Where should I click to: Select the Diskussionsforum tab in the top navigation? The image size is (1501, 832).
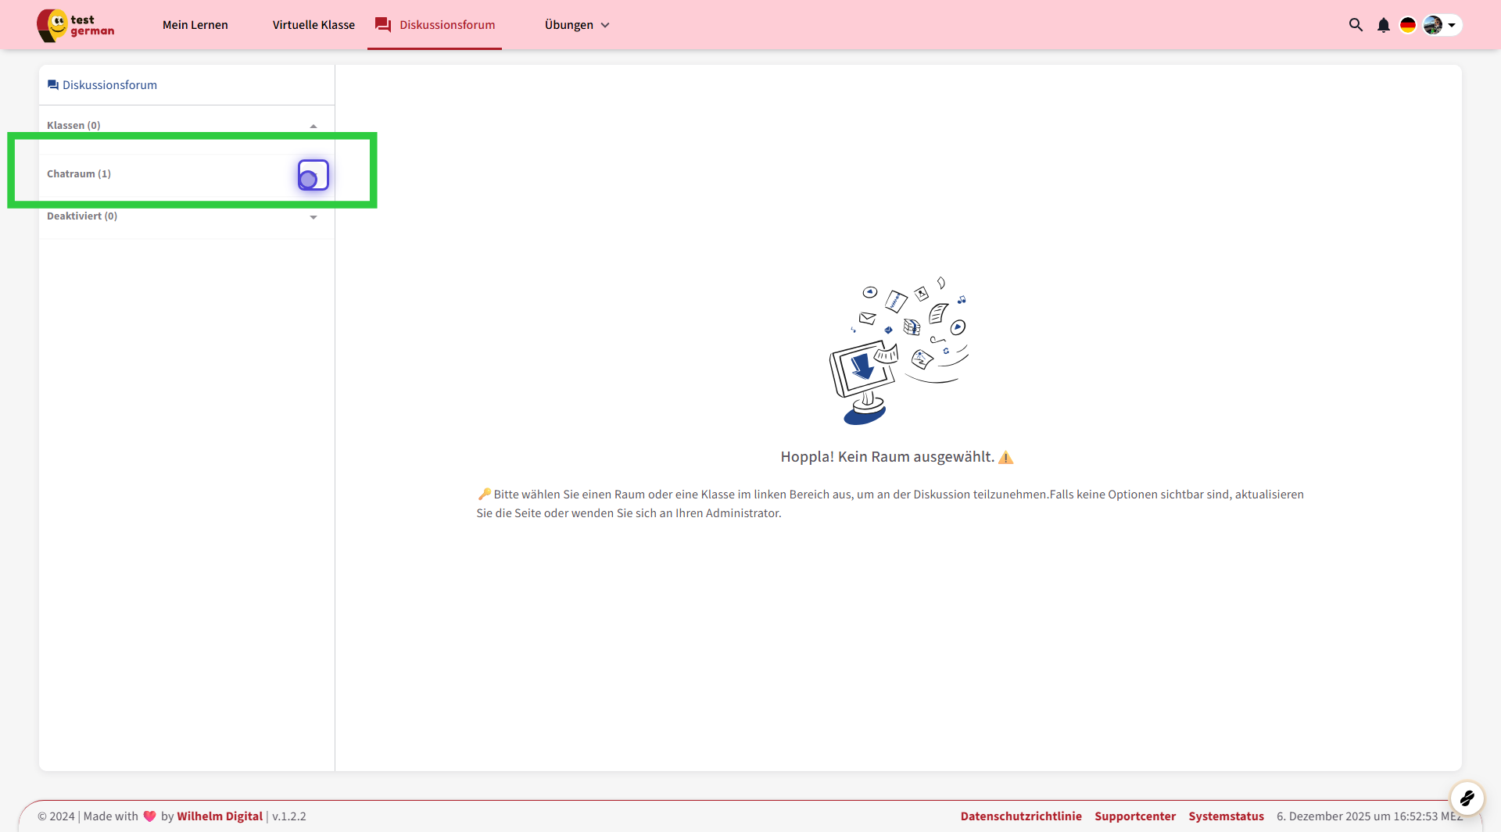pos(435,25)
